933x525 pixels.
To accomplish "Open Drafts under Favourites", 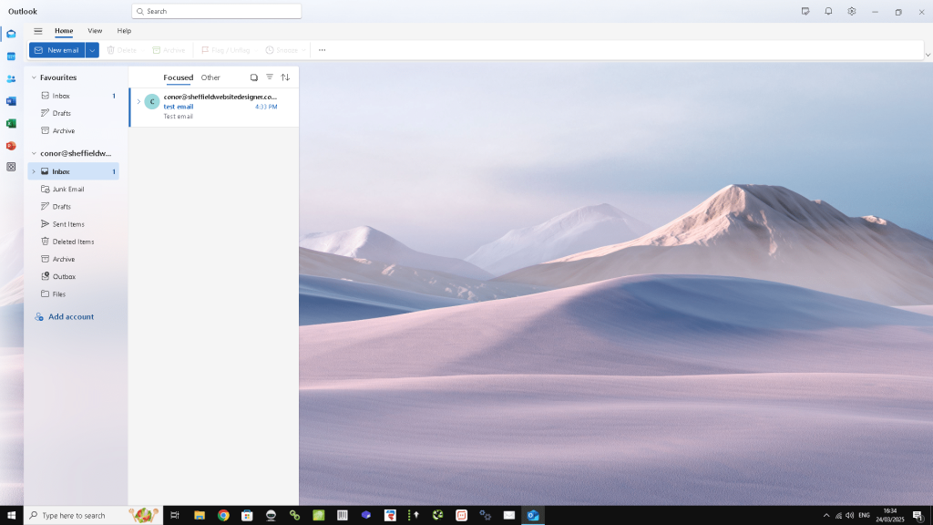I will click(x=74, y=113).
